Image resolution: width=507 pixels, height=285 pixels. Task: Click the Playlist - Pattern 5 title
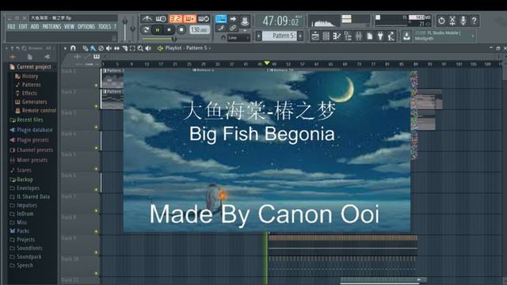coord(186,47)
